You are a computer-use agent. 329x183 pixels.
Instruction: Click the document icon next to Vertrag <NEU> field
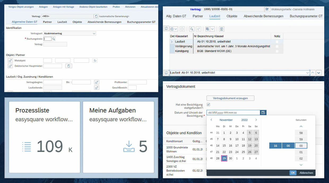click(x=96, y=16)
